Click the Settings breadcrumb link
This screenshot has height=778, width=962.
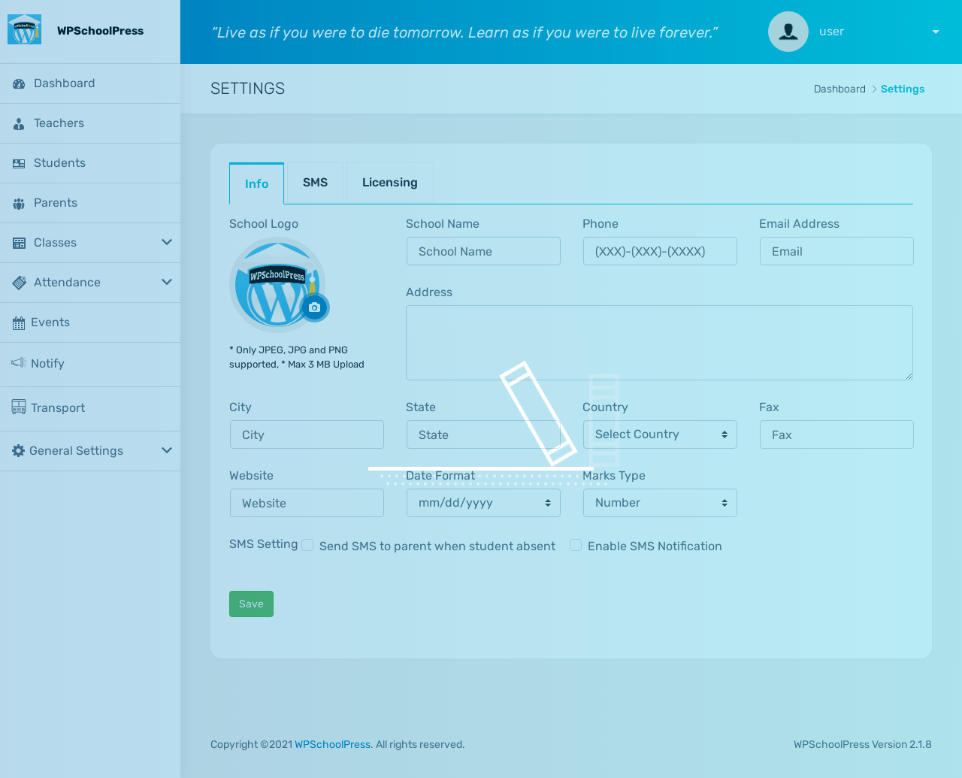903,89
